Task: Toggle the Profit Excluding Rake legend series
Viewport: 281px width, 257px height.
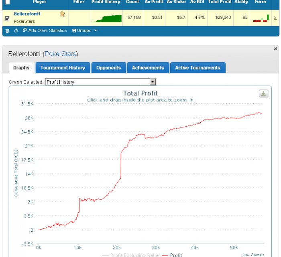Action: 130,255
